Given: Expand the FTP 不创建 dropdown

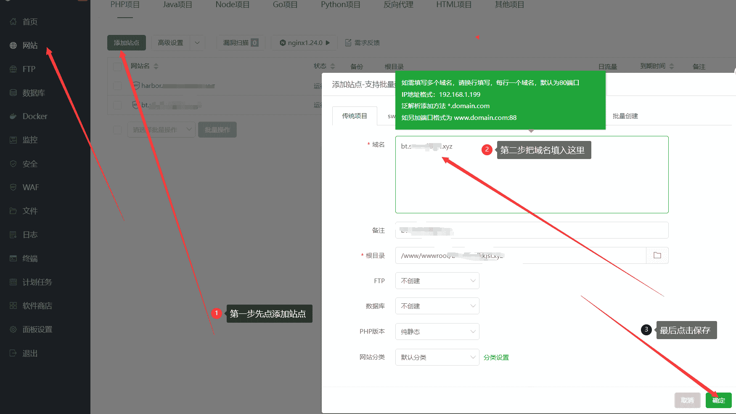Looking at the screenshot, I should [437, 281].
